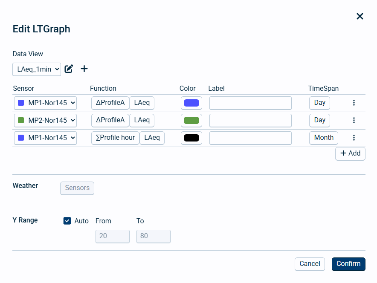Click the Label field for the first row
Image resolution: width=377 pixels, height=283 pixels.
point(250,103)
